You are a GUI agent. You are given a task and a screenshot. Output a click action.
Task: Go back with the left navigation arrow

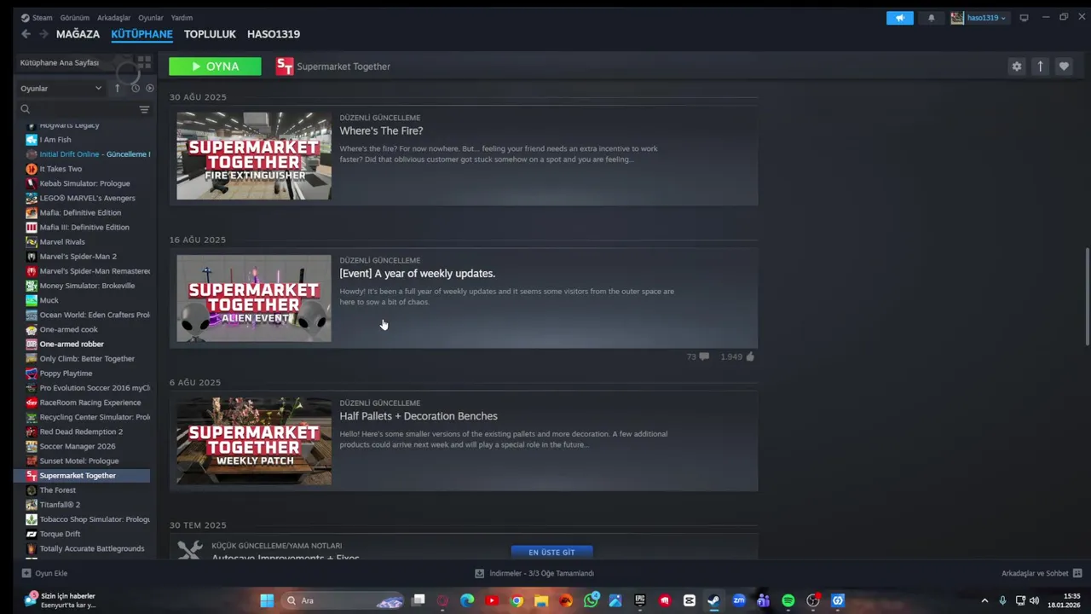pos(26,34)
